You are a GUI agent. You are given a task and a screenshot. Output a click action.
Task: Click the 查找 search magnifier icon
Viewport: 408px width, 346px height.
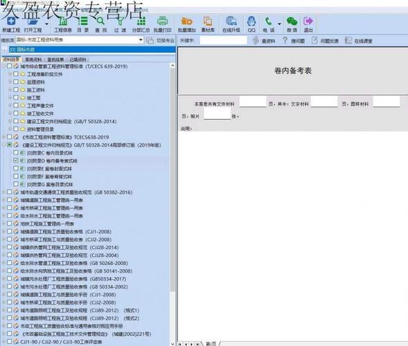click(x=100, y=21)
